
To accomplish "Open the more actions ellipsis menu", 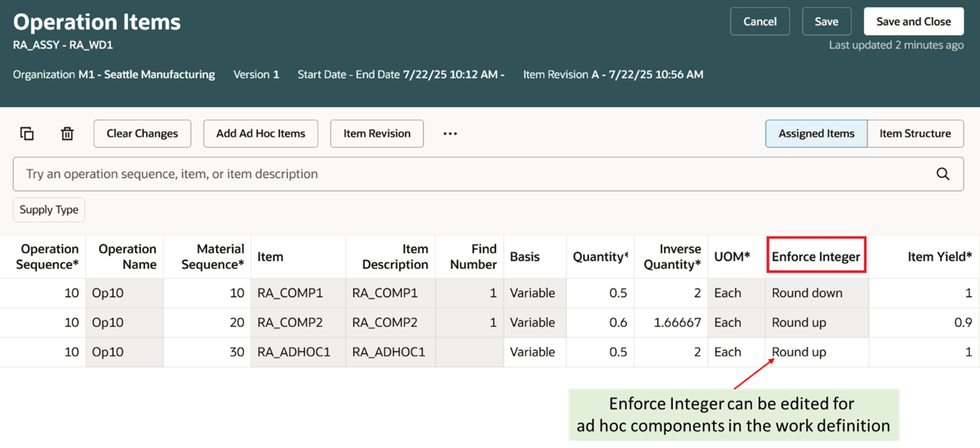I will click(449, 133).
